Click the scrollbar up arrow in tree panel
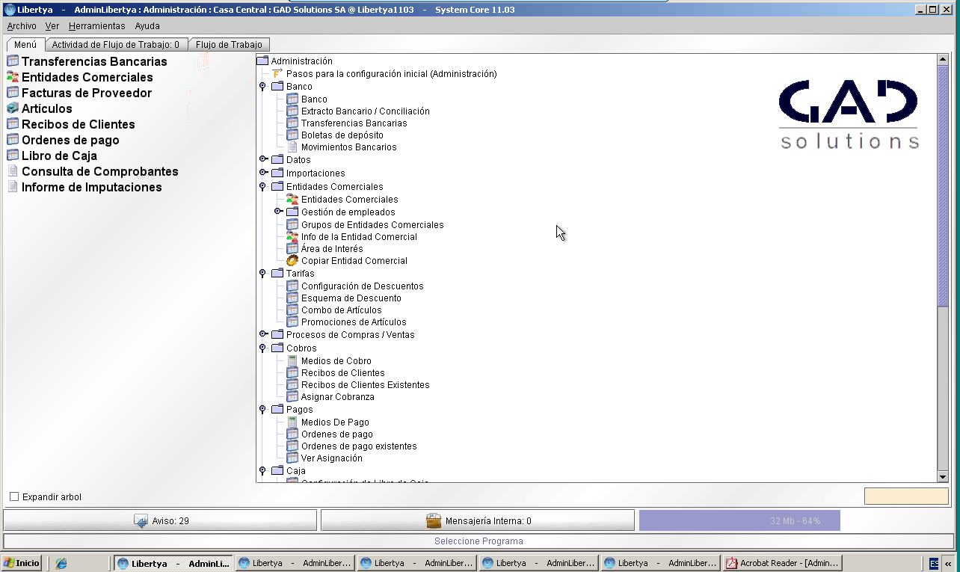Image resolution: width=960 pixels, height=572 pixels. point(943,61)
